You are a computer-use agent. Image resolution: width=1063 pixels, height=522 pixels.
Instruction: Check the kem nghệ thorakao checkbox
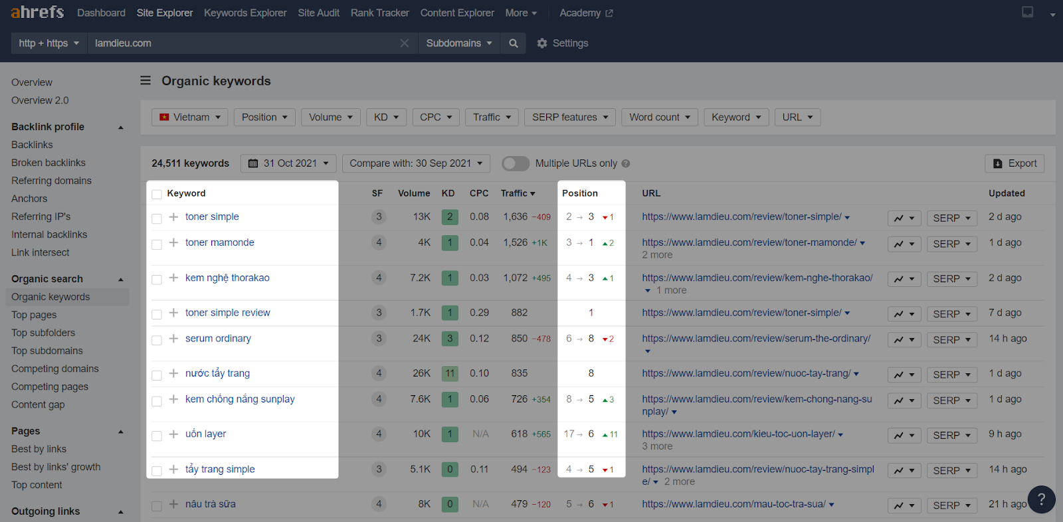tap(157, 280)
